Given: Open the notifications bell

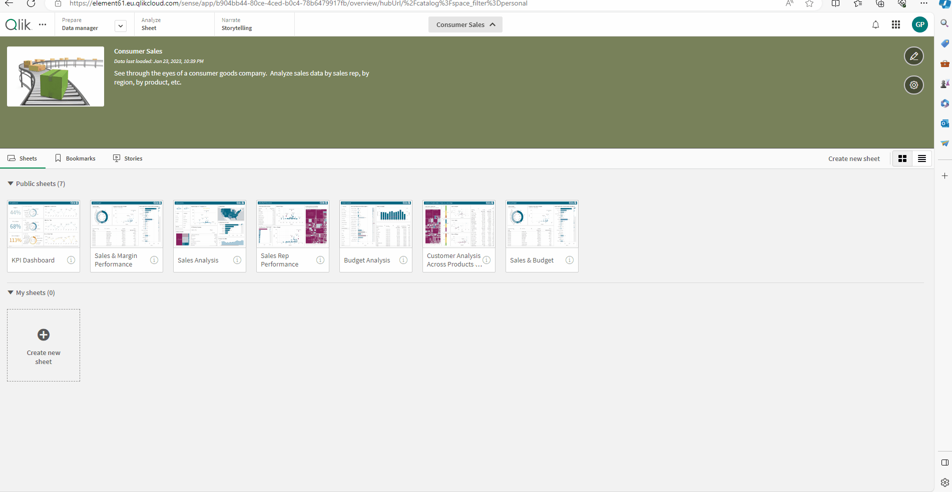Looking at the screenshot, I should click(875, 24).
